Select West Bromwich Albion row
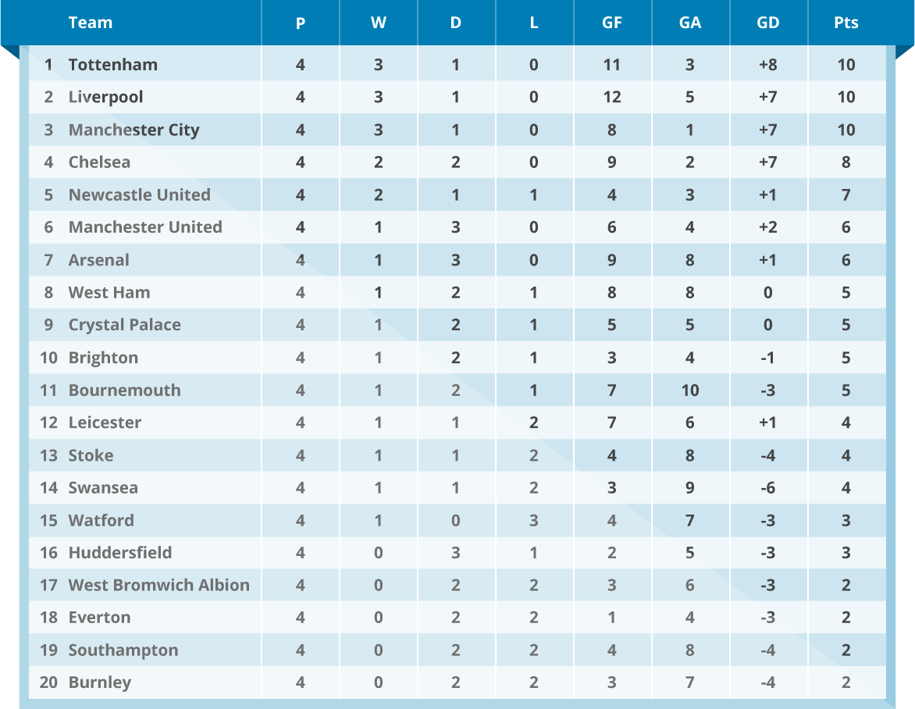The image size is (915, 709). [158, 585]
